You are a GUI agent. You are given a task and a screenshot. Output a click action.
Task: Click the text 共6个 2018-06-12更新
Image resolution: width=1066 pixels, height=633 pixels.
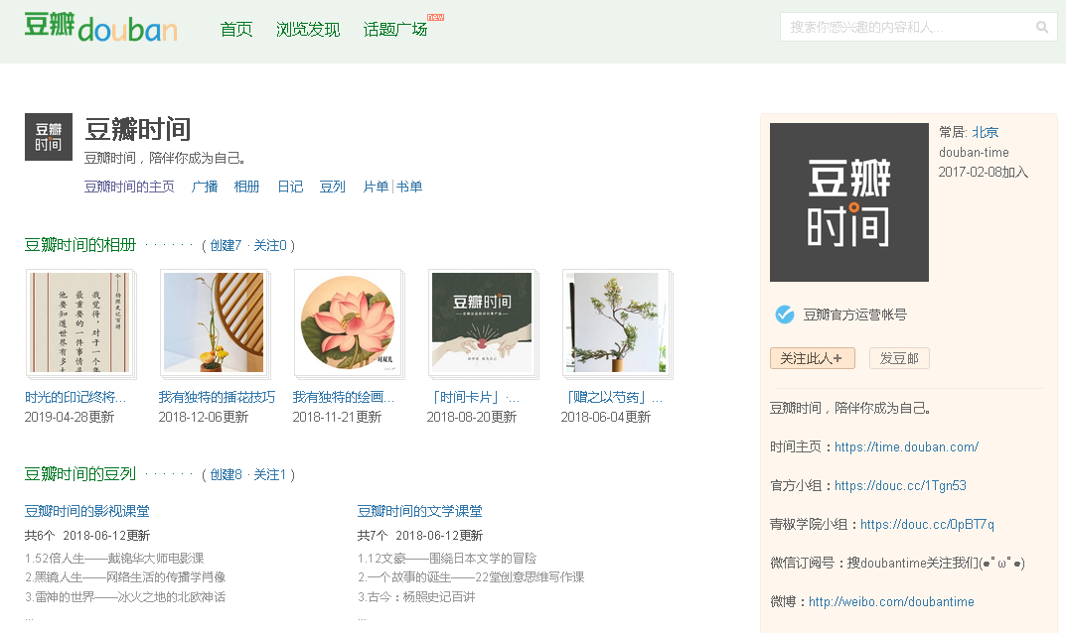point(87,536)
